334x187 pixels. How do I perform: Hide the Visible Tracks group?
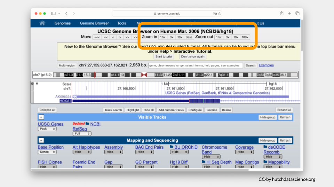[268, 117]
